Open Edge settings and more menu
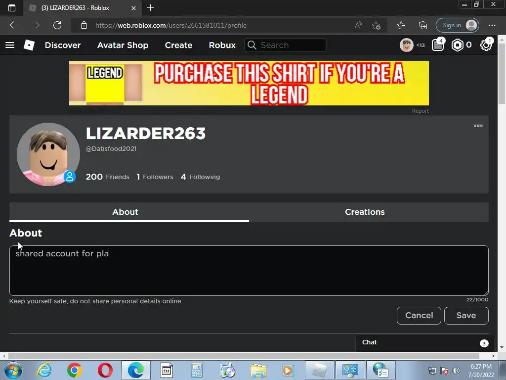Viewport: 506px width, 380px height. tap(492, 25)
